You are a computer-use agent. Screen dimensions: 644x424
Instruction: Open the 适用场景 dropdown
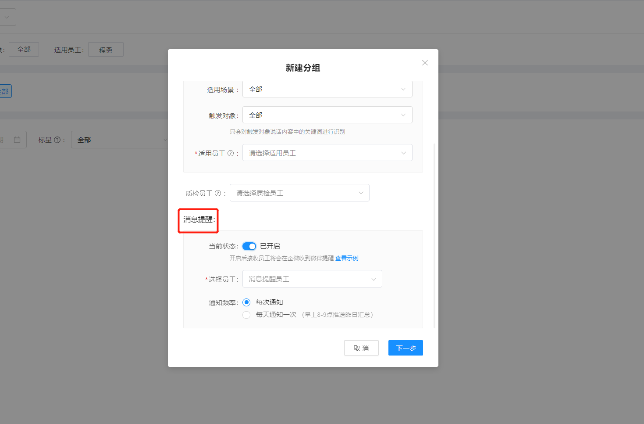327,89
